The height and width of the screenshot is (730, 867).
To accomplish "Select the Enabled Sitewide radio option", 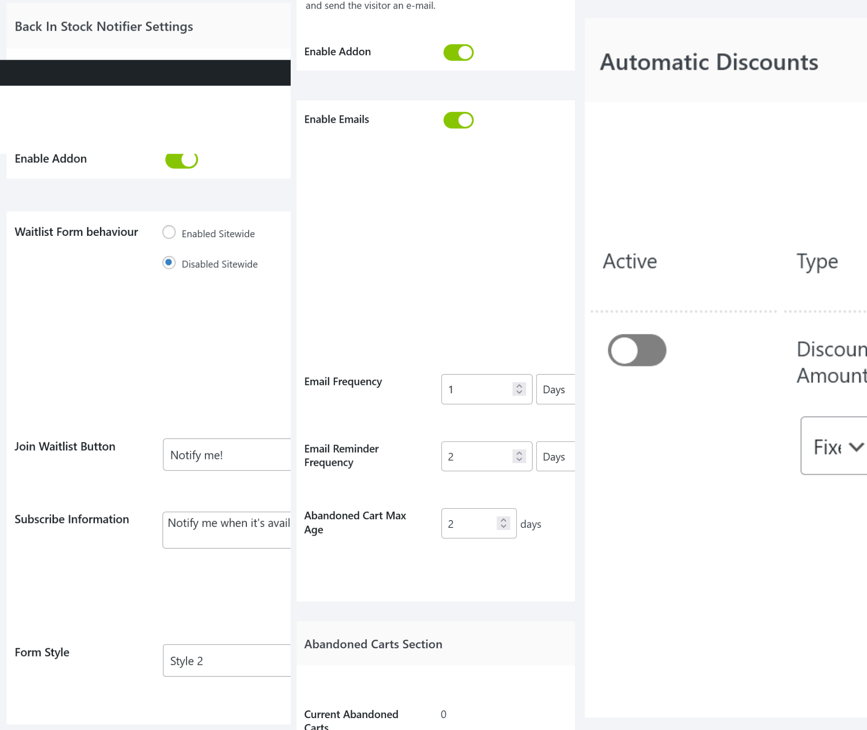I will pyautogui.click(x=169, y=232).
